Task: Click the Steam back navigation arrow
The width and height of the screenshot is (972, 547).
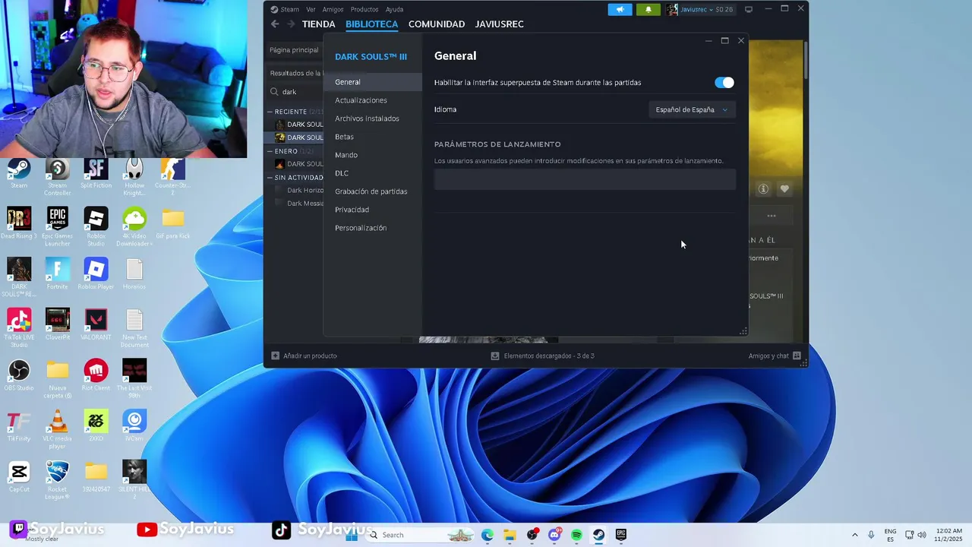Action: (275, 24)
